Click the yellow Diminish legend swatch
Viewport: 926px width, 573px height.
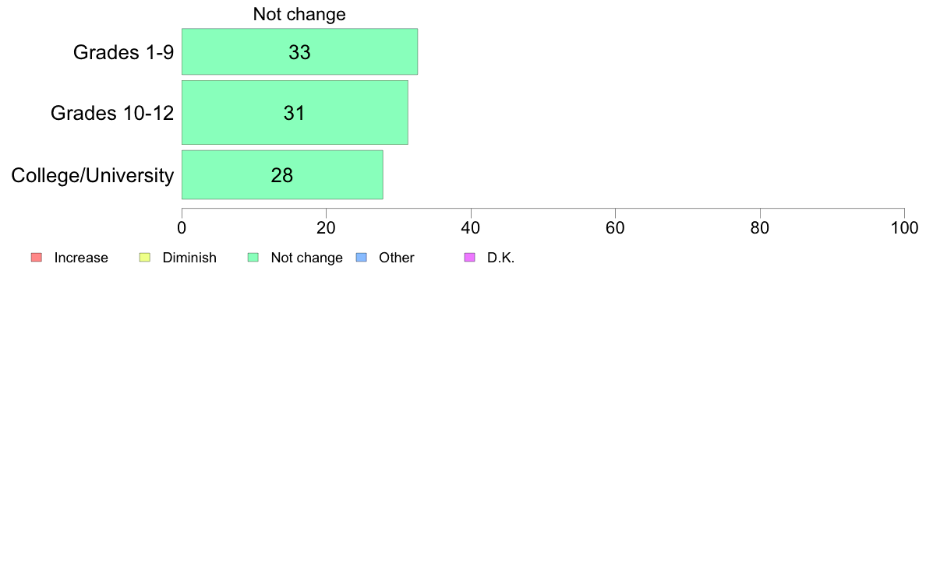pos(145,257)
